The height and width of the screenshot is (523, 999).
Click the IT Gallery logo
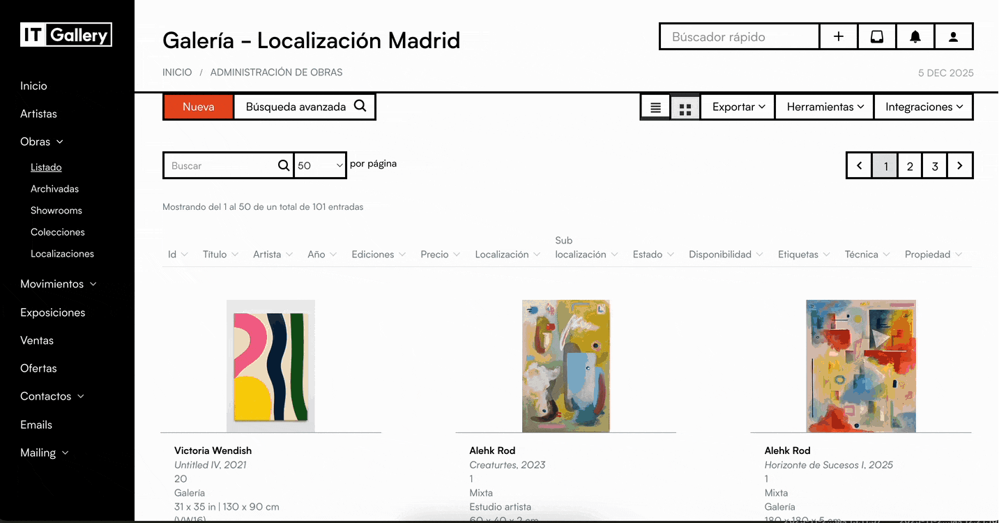tap(66, 35)
